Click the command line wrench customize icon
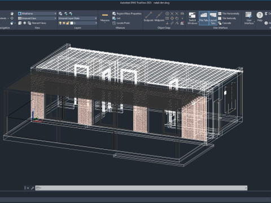This screenshot has height=203, width=271. (32, 188)
